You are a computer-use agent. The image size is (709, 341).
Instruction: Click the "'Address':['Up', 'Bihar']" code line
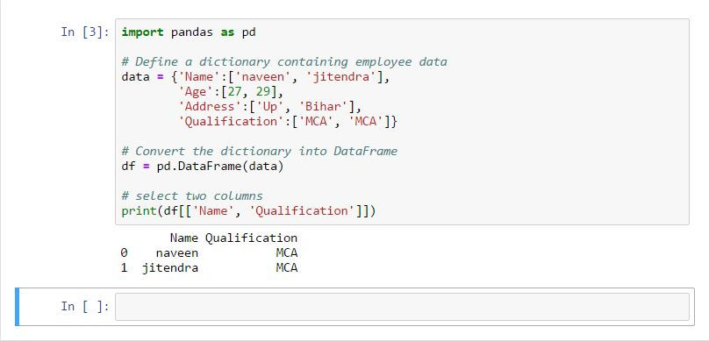tap(270, 107)
